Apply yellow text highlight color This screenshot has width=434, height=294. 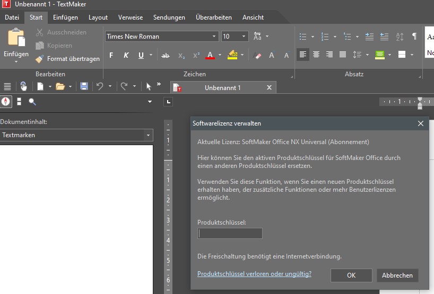(232, 55)
